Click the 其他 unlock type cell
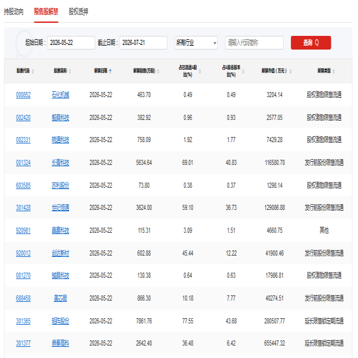The width and height of the screenshot is (358, 358). [324, 230]
